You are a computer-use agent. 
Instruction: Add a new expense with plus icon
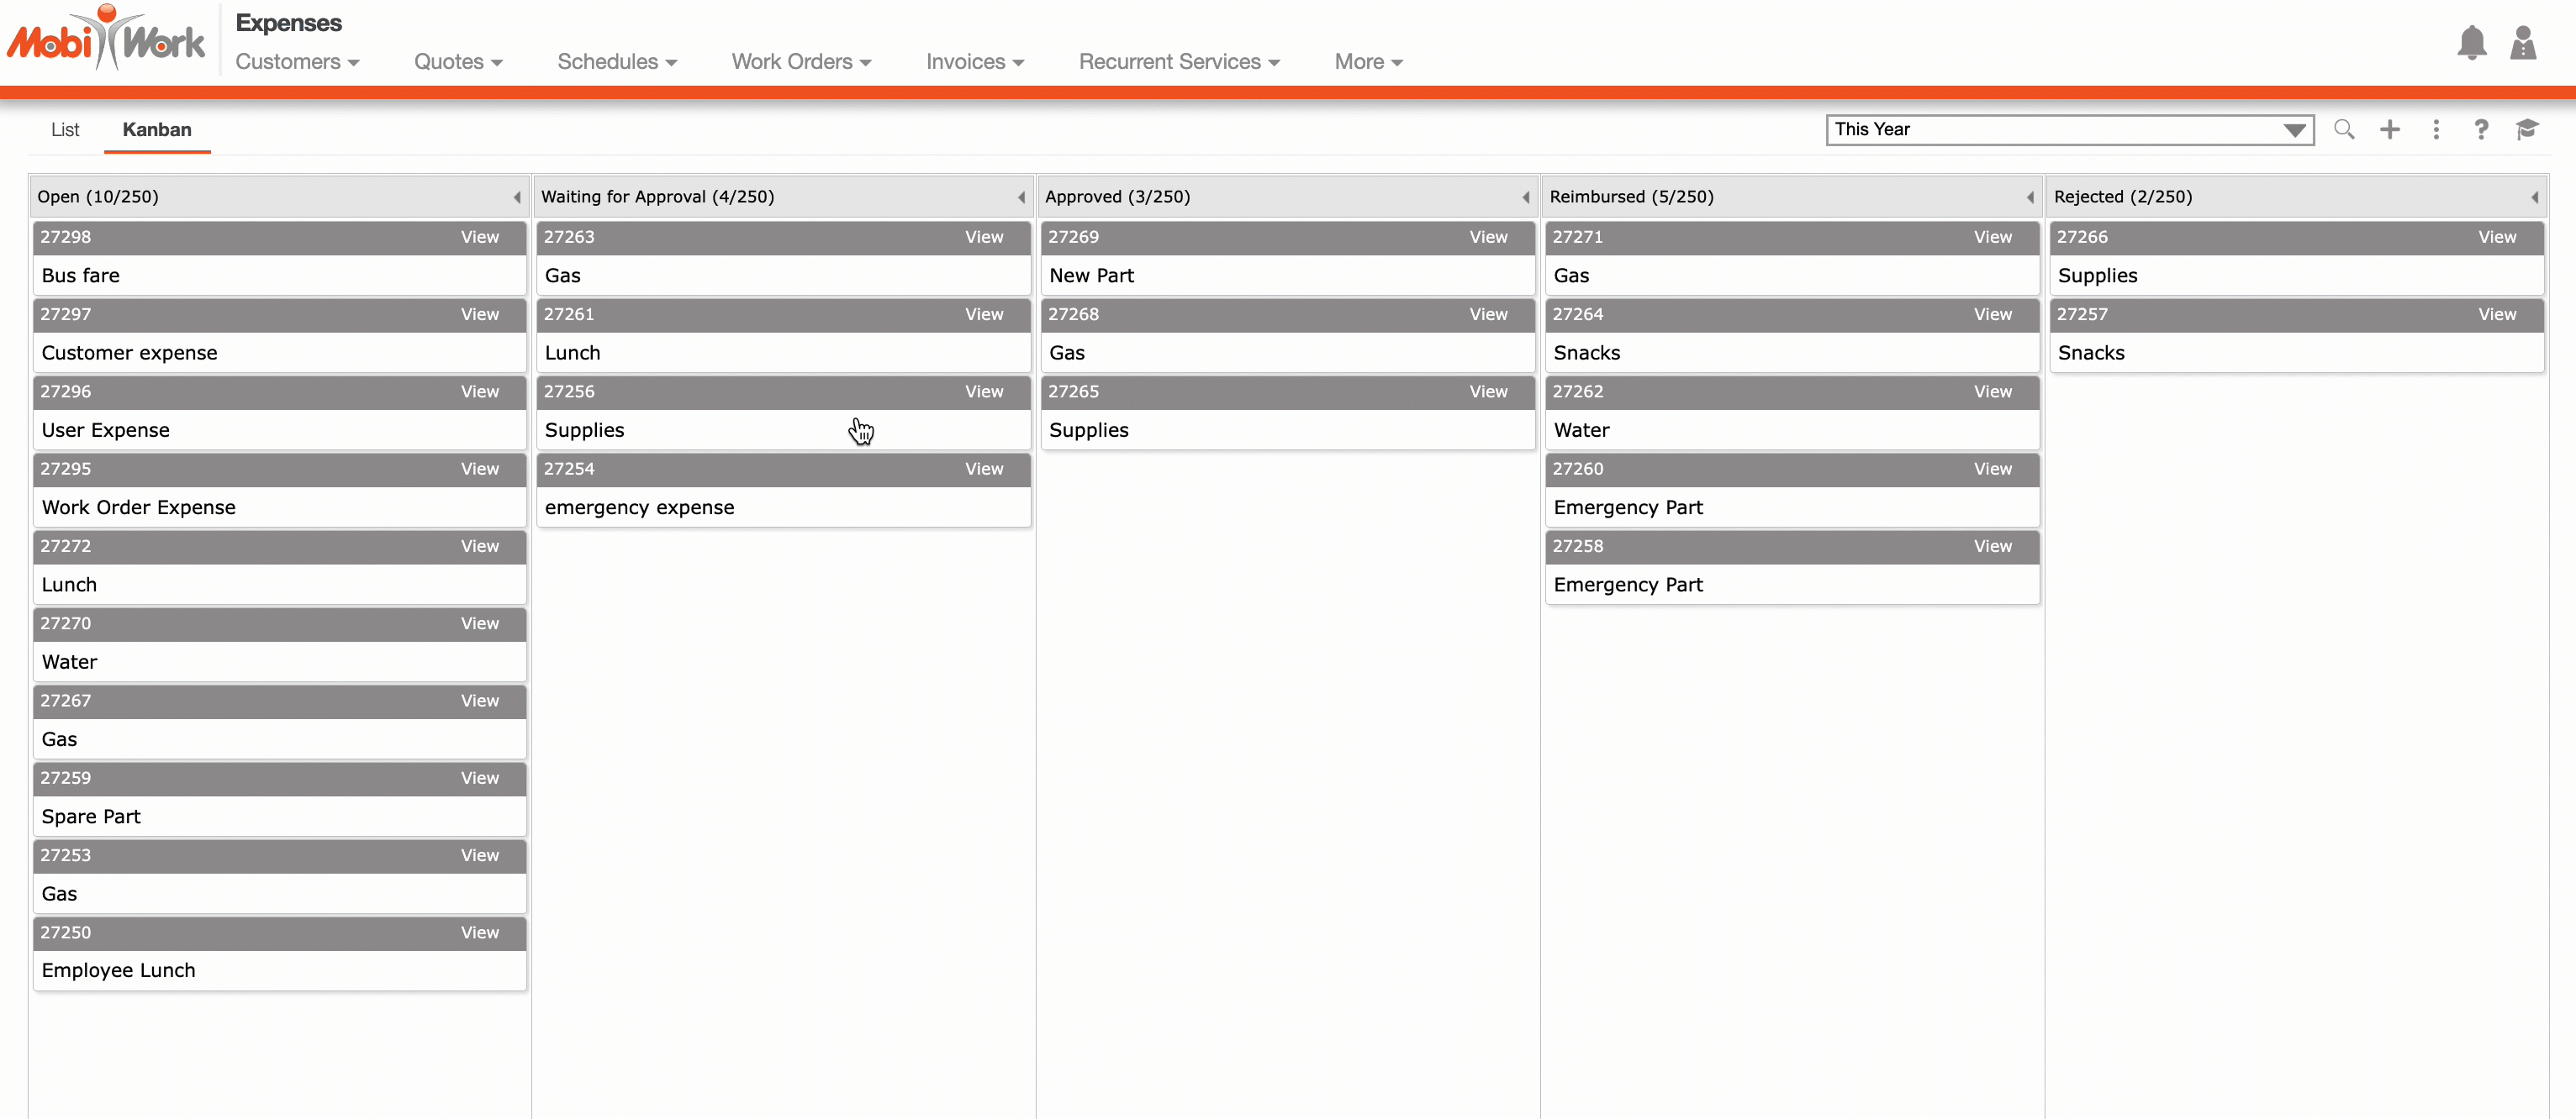click(2389, 130)
